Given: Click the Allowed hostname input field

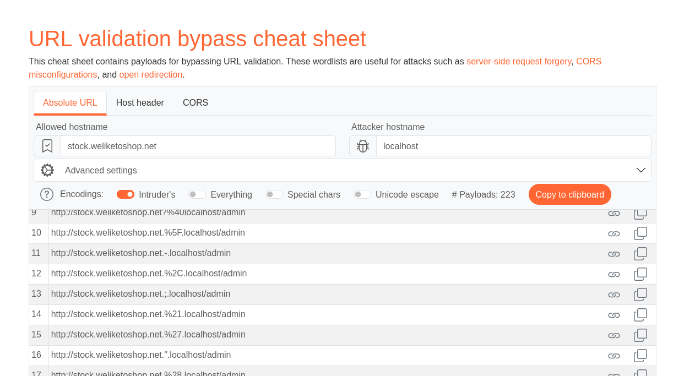Looking at the screenshot, I should pos(198,146).
